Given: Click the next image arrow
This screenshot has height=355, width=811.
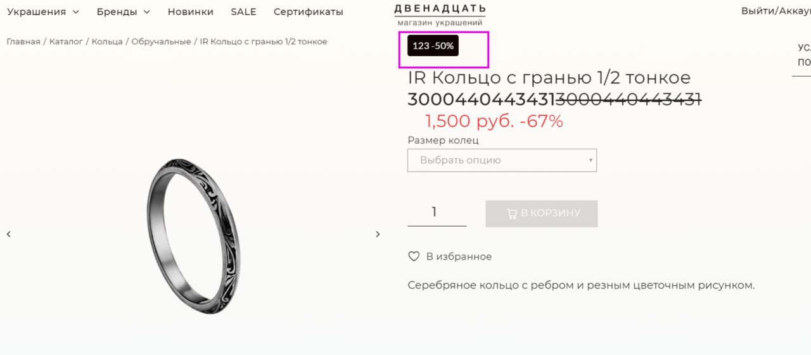Looking at the screenshot, I should click(x=378, y=234).
